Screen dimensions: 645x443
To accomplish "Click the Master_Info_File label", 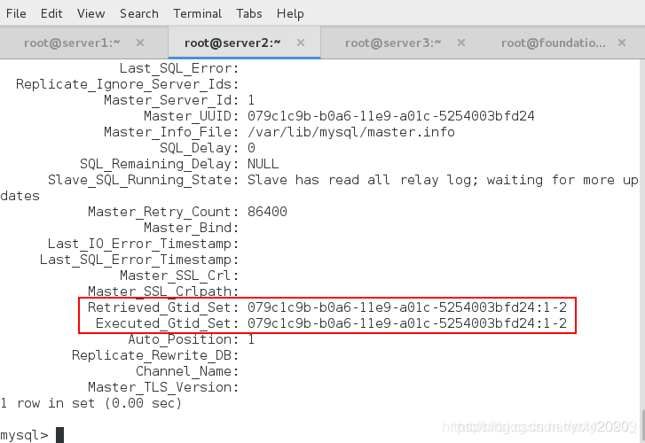I will (171, 132).
